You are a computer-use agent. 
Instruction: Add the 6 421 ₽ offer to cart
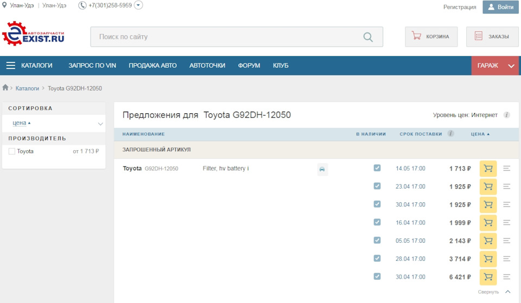coord(488,277)
